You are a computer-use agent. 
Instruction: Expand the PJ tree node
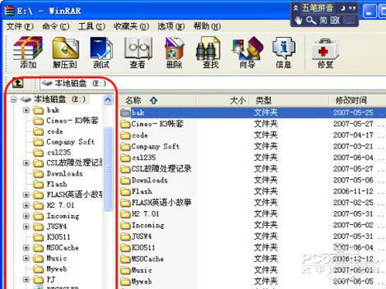pyautogui.click(x=26, y=280)
